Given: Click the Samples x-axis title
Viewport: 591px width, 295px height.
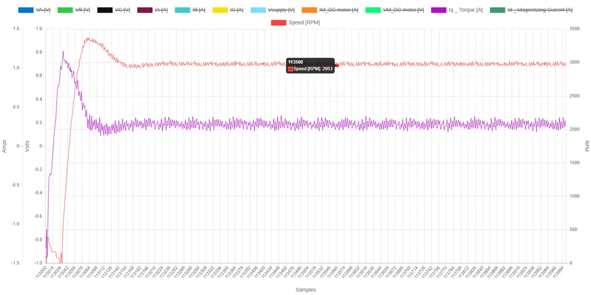Looking at the screenshot, I should pyautogui.click(x=306, y=289).
